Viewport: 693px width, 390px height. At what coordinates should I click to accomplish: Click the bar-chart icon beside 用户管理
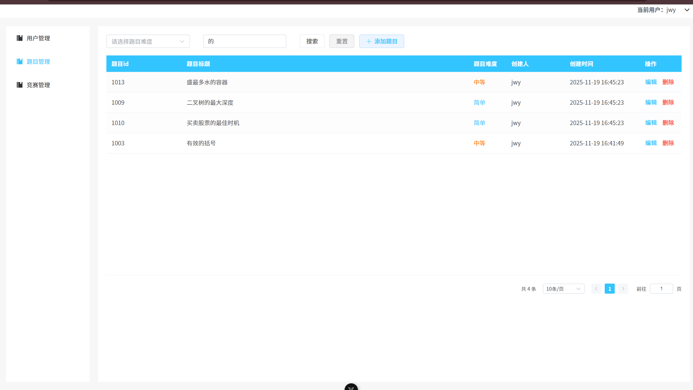(x=19, y=38)
